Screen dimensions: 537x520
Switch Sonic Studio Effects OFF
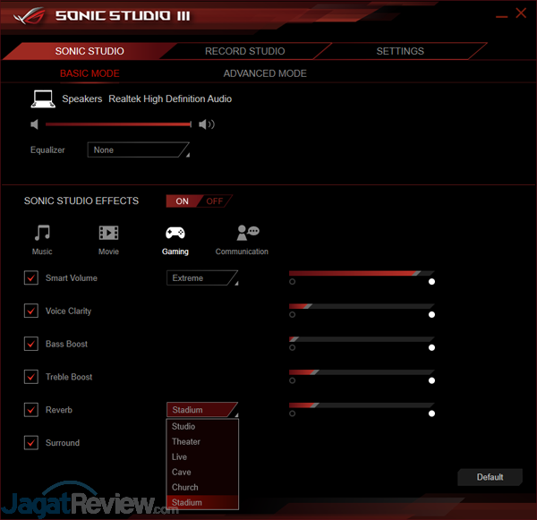pos(215,201)
